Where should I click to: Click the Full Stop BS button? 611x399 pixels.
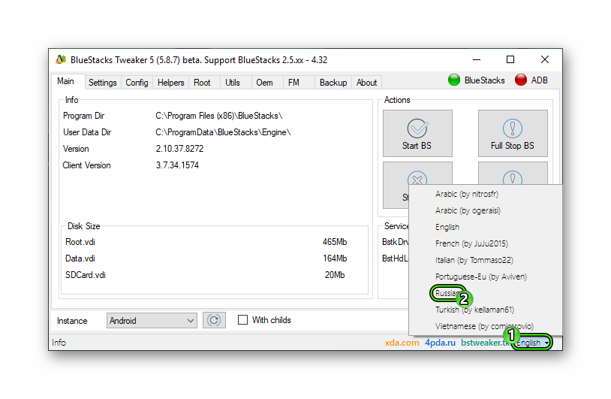513,134
